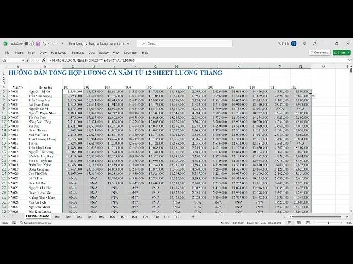Image resolution: width=353 pixels, height=264 pixels.
Task: Open the Page Layout ribbon tab
Action: click(59, 53)
